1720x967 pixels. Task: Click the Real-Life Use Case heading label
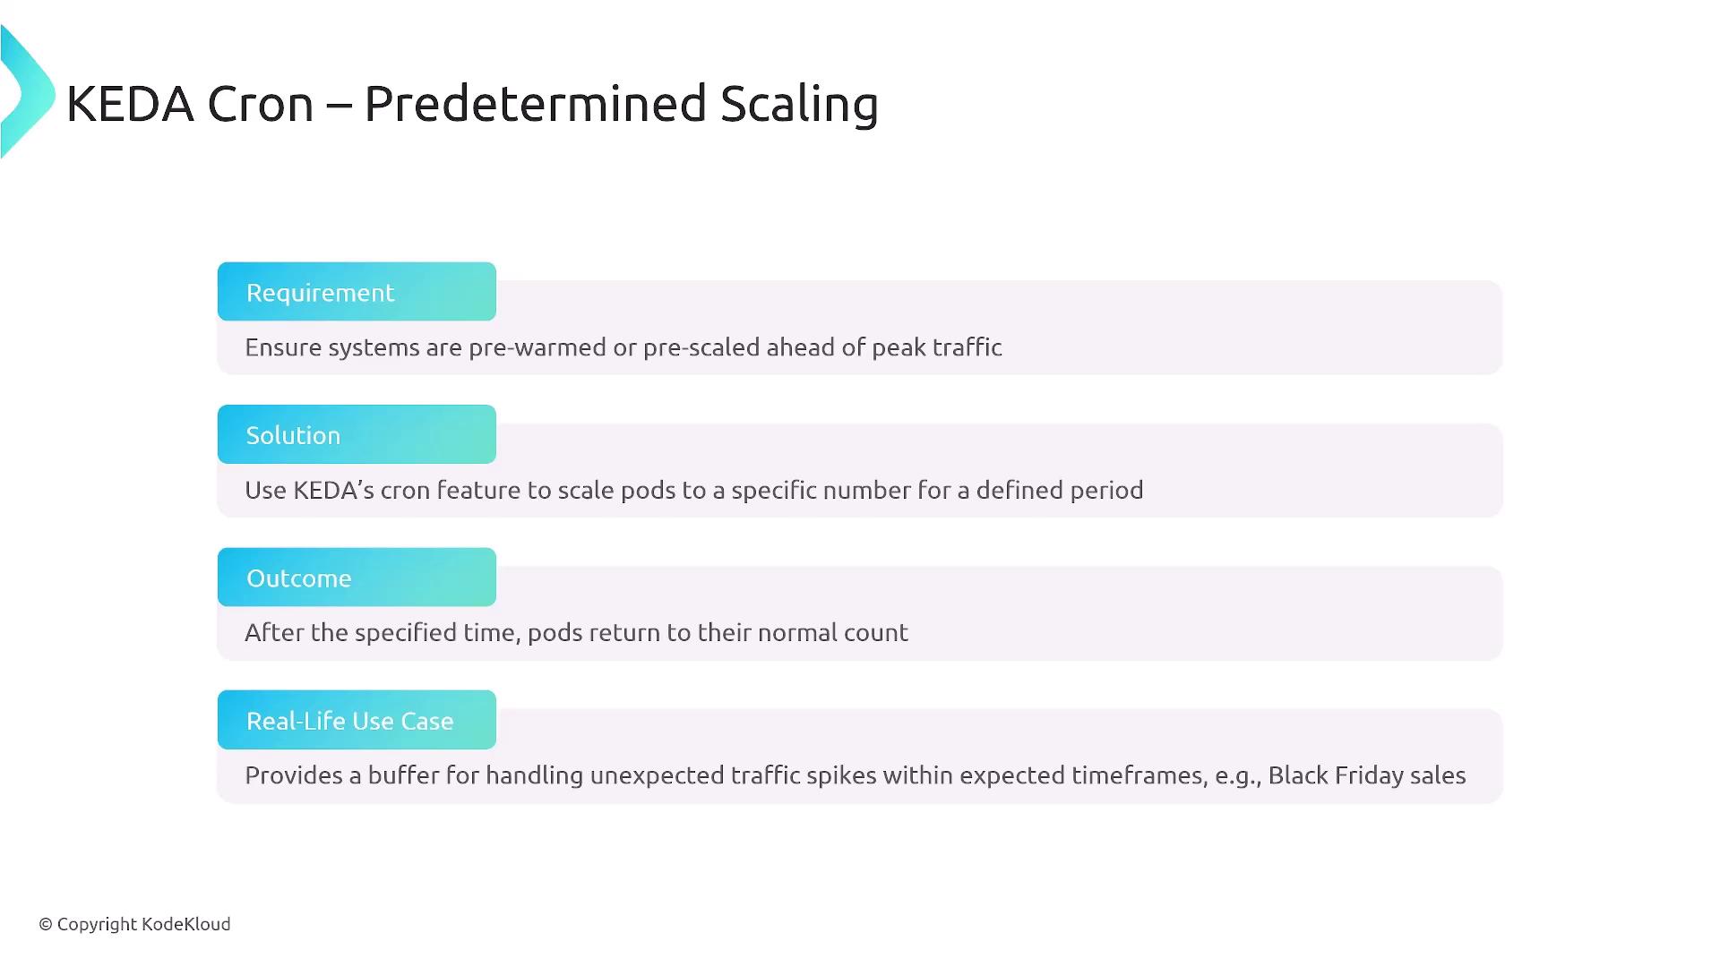(x=349, y=721)
